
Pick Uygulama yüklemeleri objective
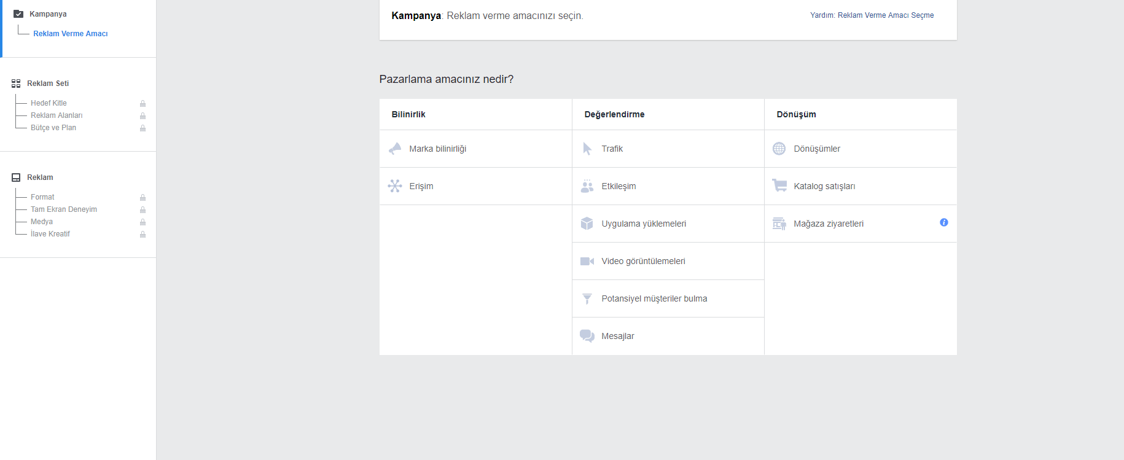(668, 224)
